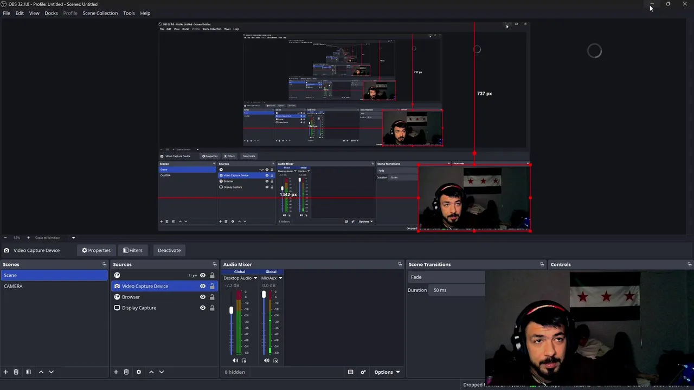
Task: Click the webcam feed in preview canvas
Action: coord(474,198)
